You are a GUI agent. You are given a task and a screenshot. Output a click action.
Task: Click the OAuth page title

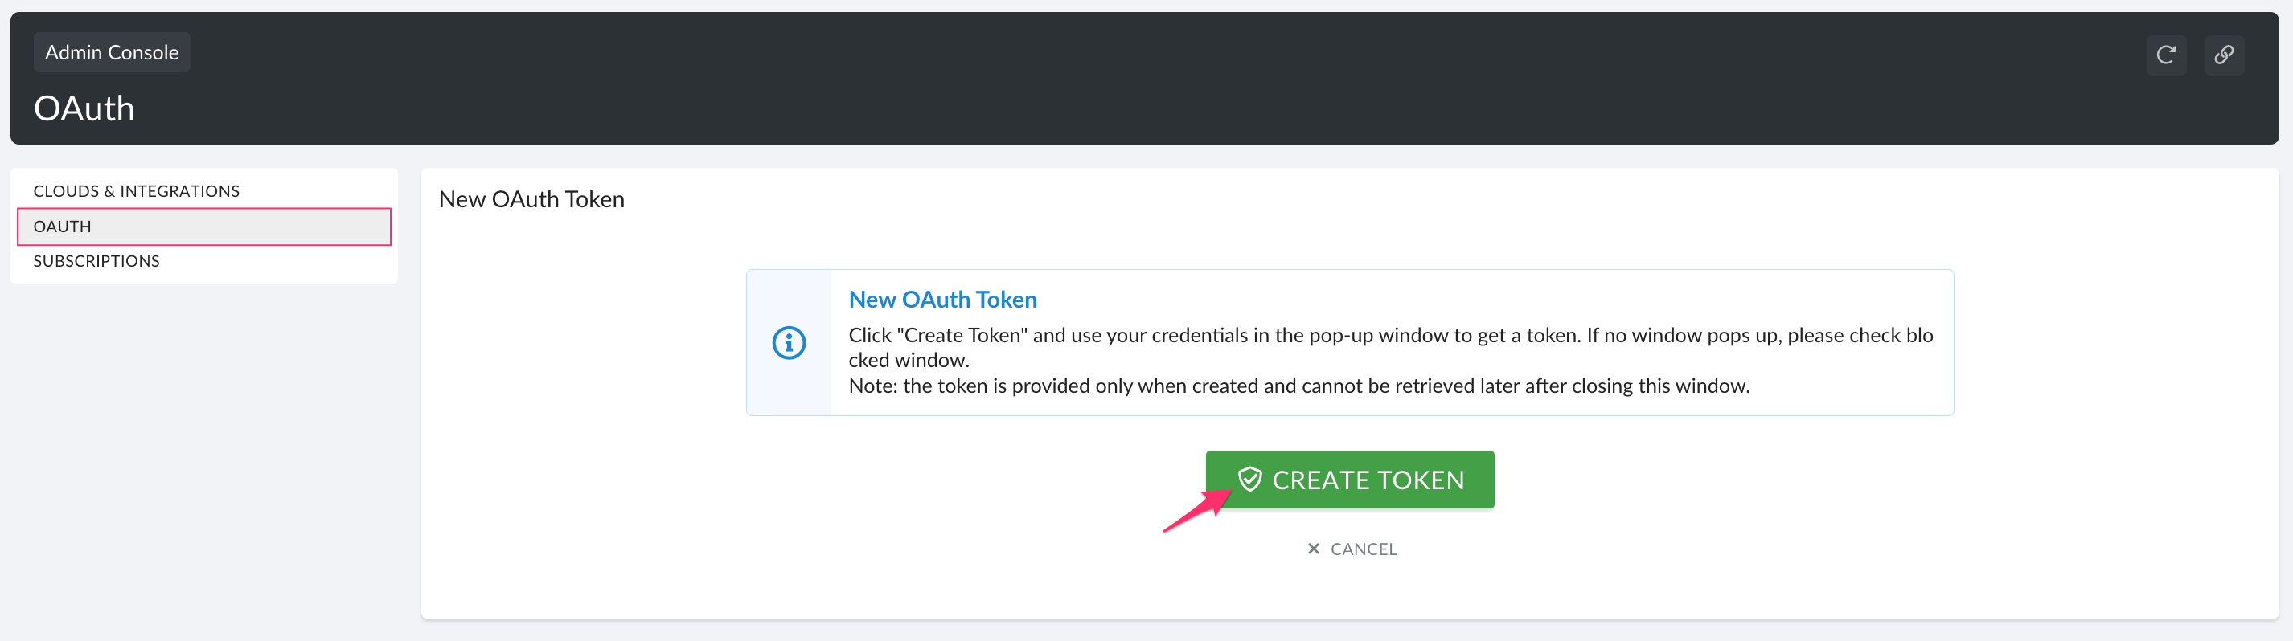click(x=84, y=108)
